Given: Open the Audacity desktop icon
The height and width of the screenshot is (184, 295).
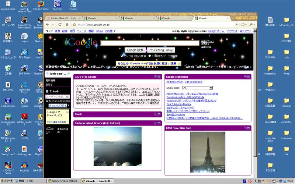Looking at the screenshot, I should [24, 167].
